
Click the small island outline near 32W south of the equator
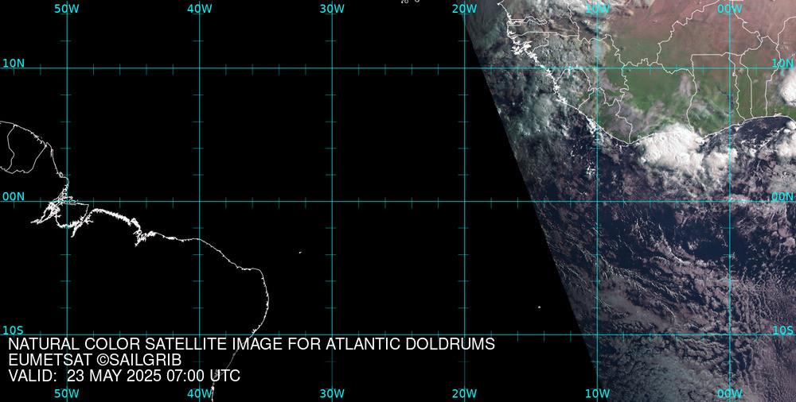tap(300, 253)
